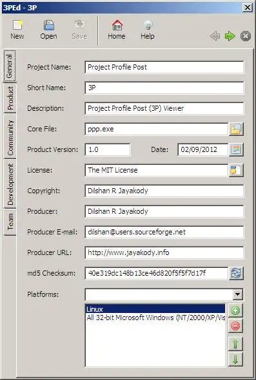Remove selected platform with red minus button
The width and height of the screenshot is (256, 380).
click(x=235, y=326)
